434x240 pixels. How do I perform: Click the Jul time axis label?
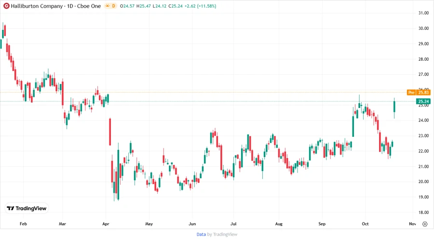click(x=233, y=224)
